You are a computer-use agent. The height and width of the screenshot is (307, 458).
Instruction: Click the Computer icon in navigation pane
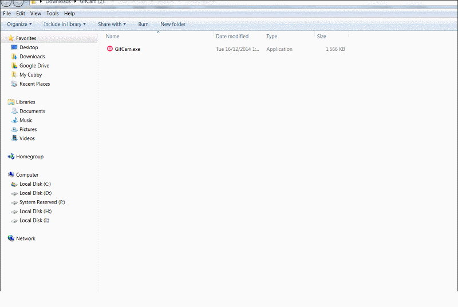click(x=11, y=174)
